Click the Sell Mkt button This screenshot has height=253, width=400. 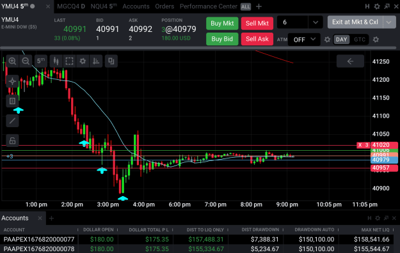tap(257, 24)
